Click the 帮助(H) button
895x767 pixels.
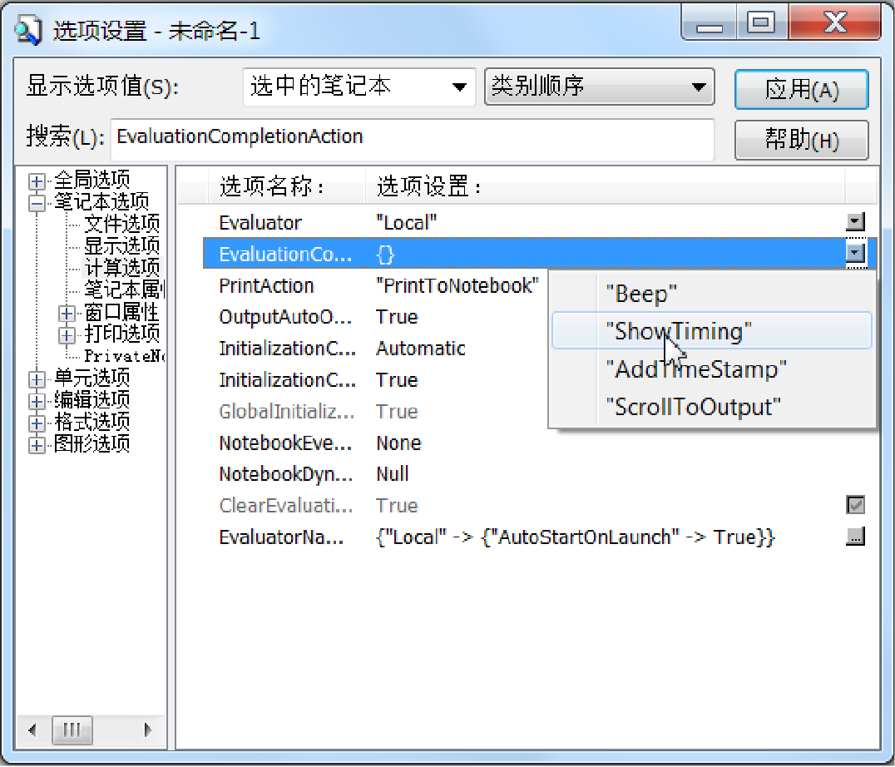(801, 139)
